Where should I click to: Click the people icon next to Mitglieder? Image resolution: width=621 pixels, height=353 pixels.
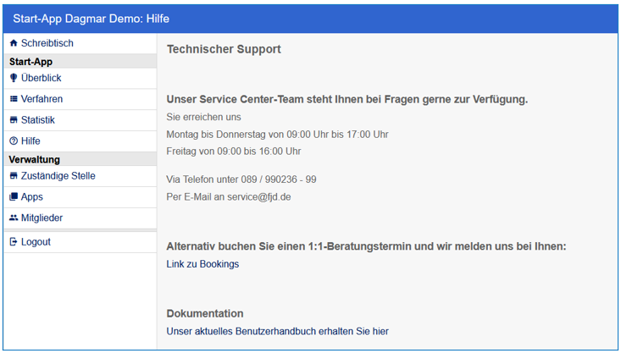tap(14, 218)
